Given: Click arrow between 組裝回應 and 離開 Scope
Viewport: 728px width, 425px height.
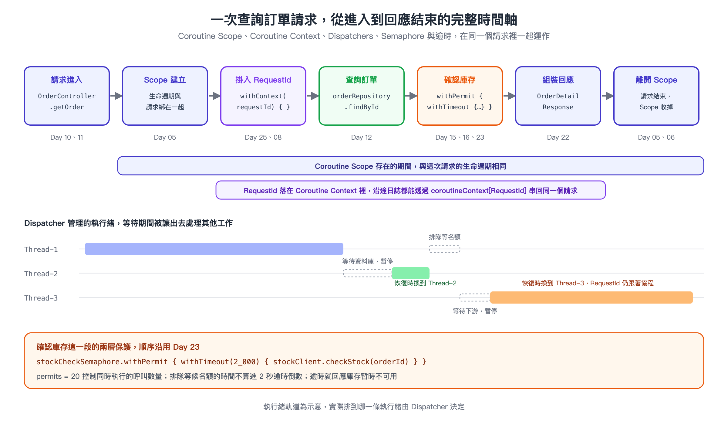Looking at the screenshot, I should [608, 96].
